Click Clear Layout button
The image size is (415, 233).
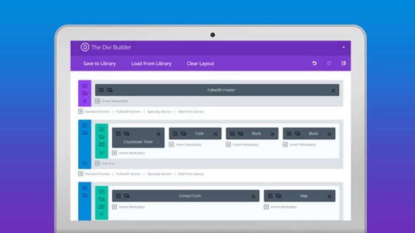click(x=200, y=63)
